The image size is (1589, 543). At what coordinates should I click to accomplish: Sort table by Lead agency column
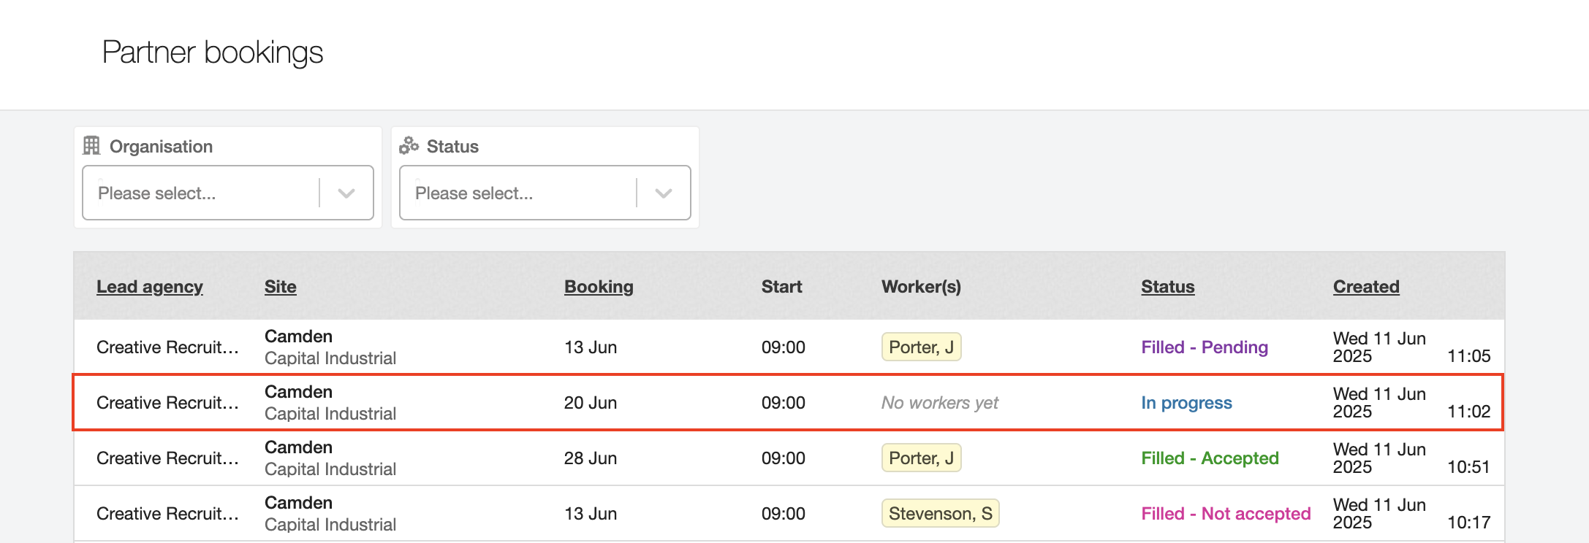(150, 287)
